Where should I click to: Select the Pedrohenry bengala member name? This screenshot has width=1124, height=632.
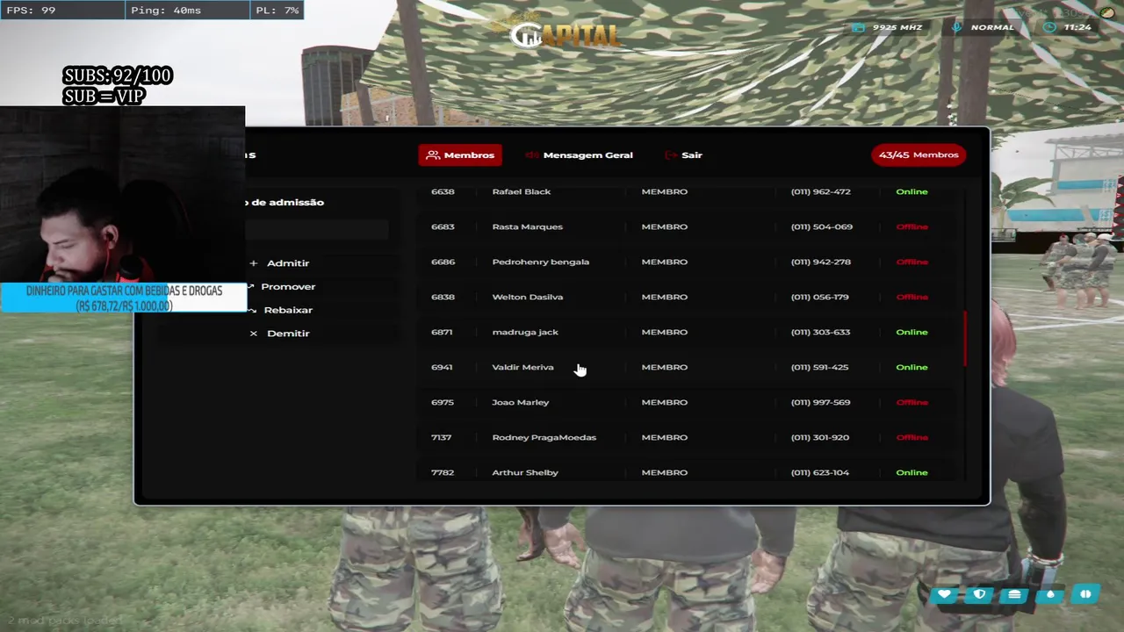540,262
